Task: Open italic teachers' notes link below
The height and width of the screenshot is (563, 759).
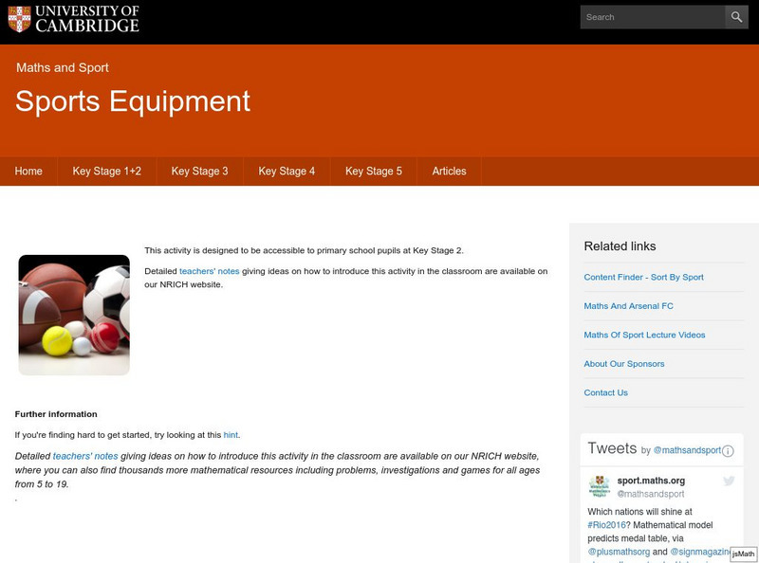Action: 85,456
